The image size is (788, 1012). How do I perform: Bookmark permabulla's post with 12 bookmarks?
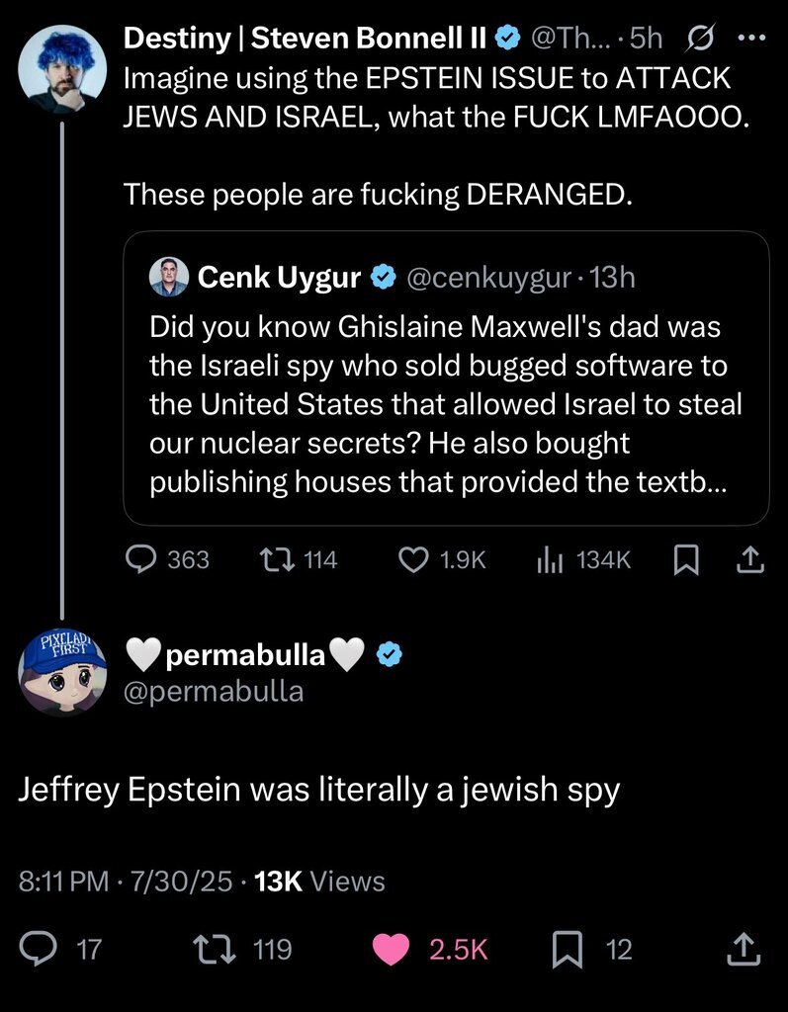[x=566, y=949]
